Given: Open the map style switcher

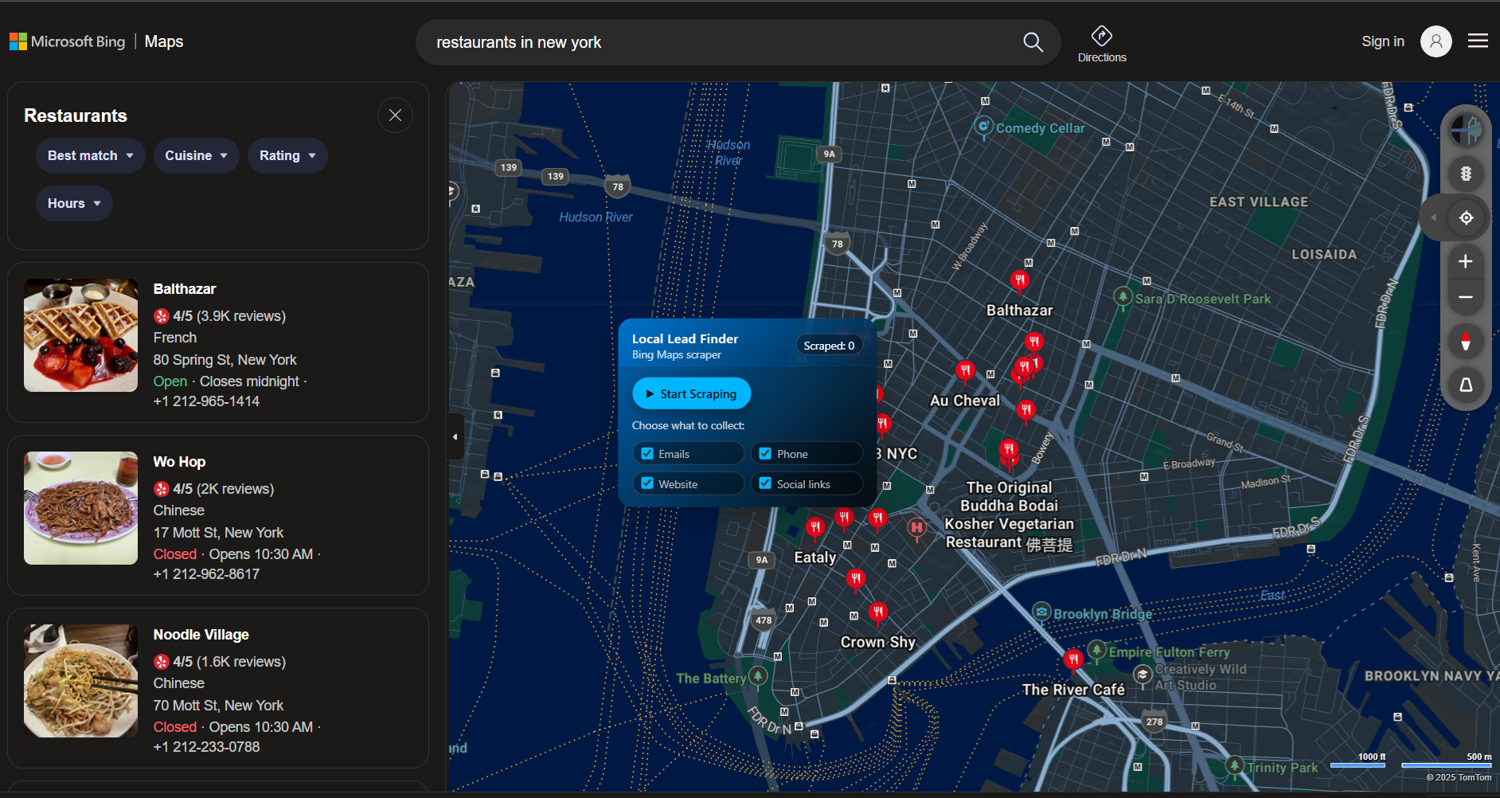Looking at the screenshot, I should [x=1465, y=129].
